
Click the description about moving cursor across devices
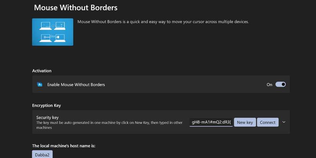click(x=163, y=22)
